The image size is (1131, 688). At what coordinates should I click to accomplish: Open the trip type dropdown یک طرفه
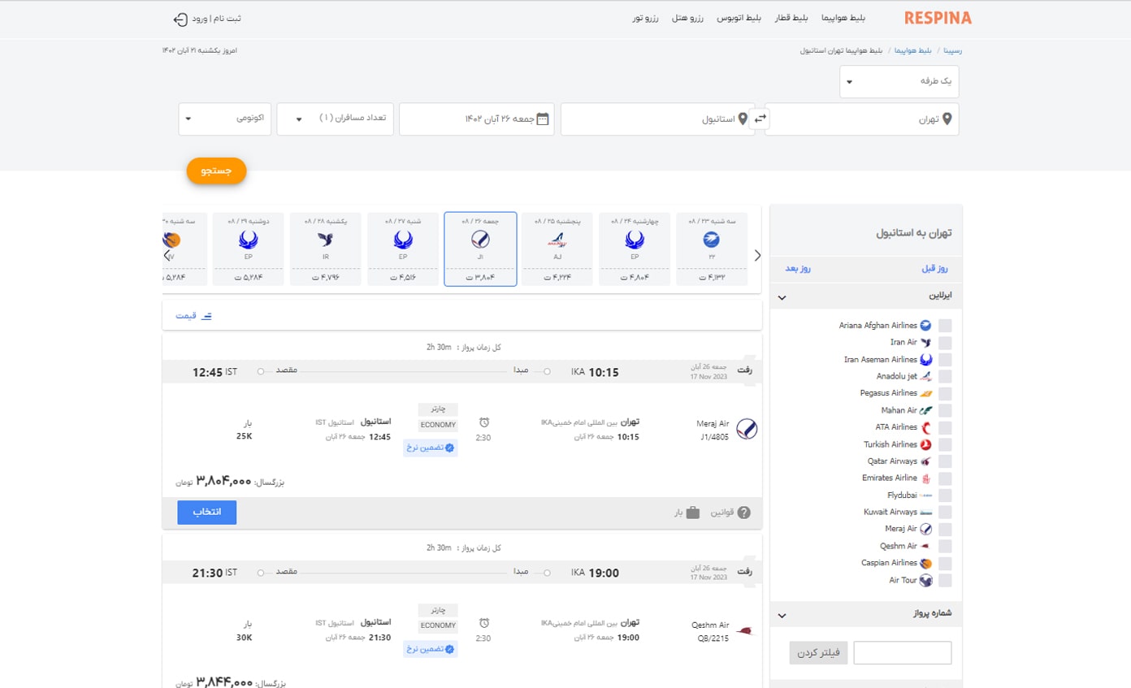(x=899, y=82)
